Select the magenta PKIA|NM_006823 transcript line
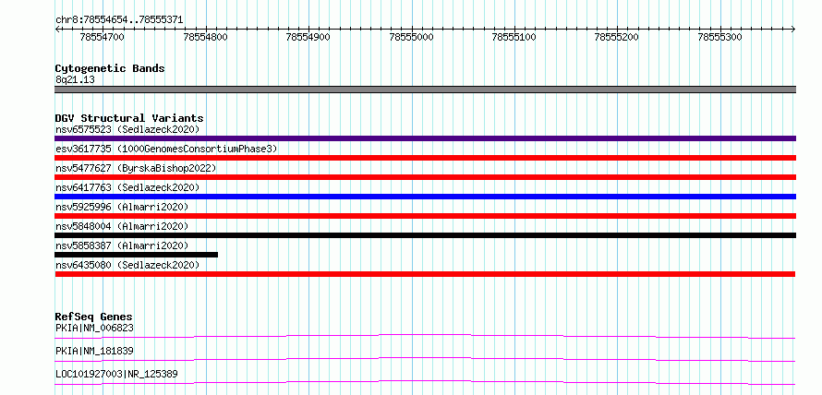This screenshot has width=822, height=395. pos(425,336)
